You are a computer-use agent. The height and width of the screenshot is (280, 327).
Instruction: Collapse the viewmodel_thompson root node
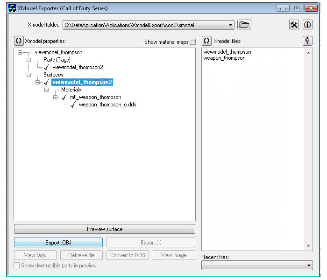coord(20,52)
